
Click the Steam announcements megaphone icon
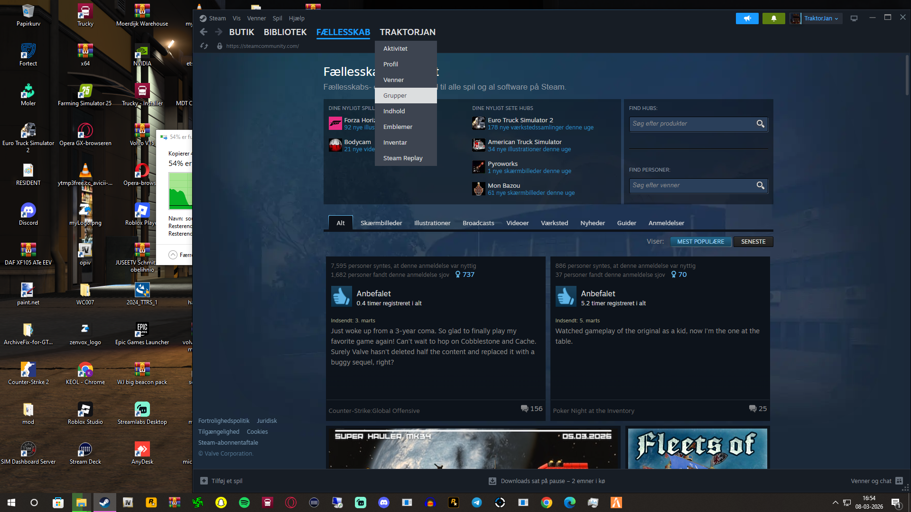[747, 18]
